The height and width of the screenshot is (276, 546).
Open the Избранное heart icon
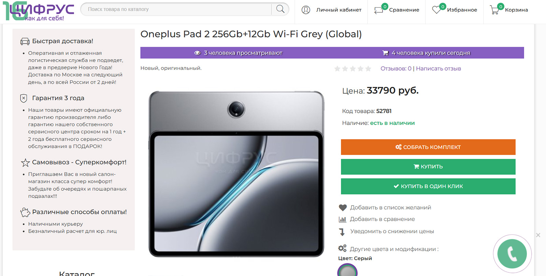pos(436,10)
